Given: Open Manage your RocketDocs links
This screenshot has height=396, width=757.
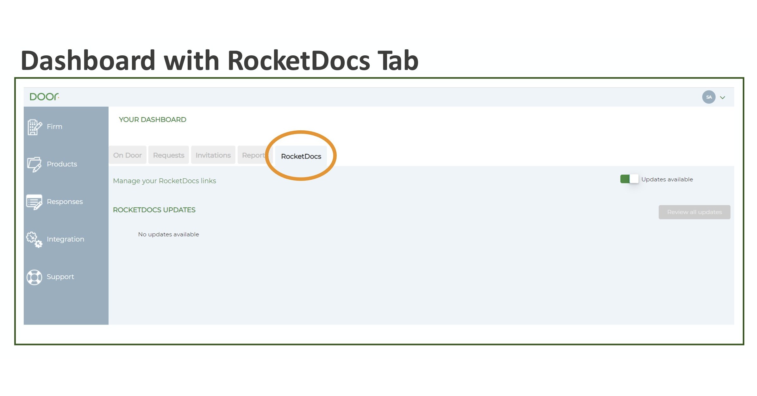Looking at the screenshot, I should click(x=164, y=181).
